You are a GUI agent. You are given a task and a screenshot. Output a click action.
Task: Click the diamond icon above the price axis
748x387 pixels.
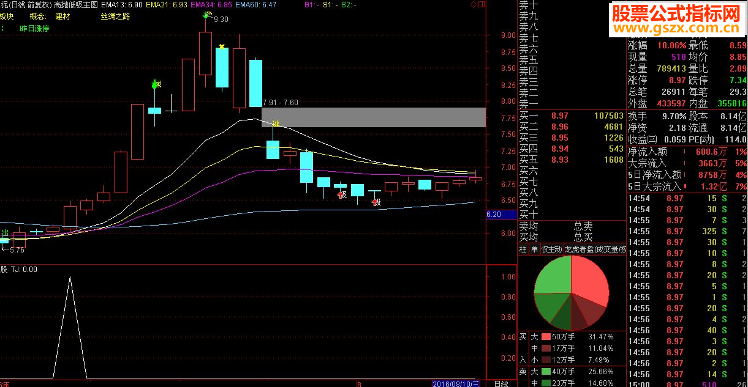[473, 4]
